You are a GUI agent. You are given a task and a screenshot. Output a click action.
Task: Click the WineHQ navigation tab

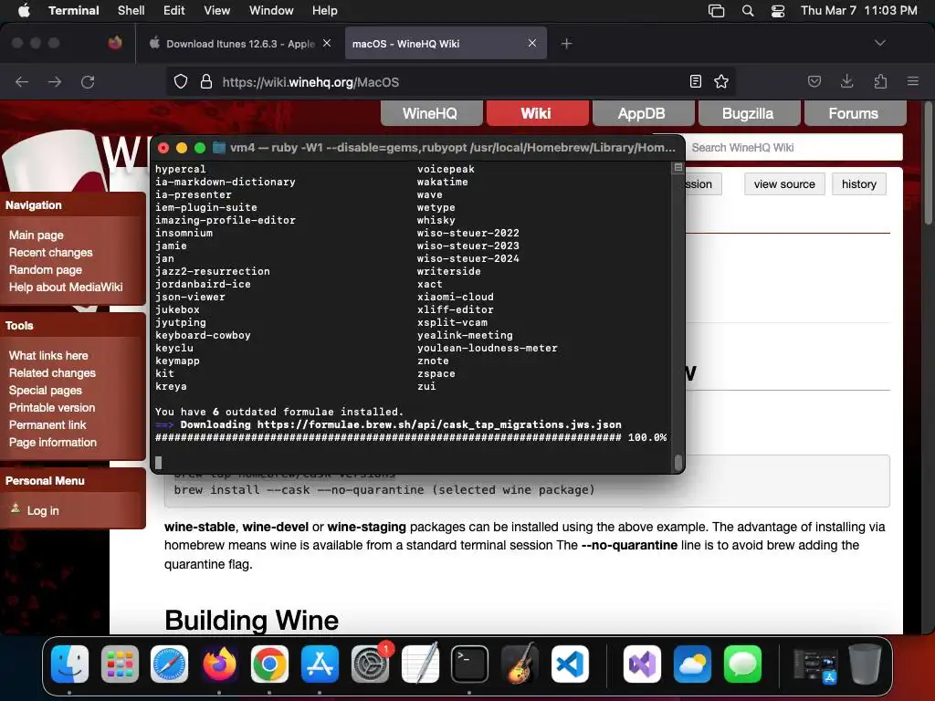(431, 113)
